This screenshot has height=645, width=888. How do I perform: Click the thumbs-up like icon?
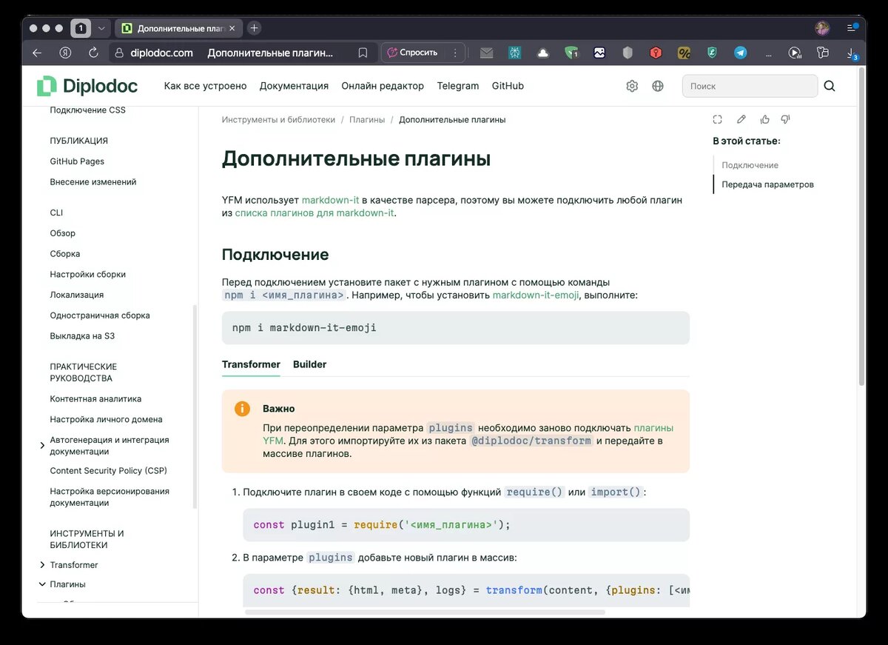pyautogui.click(x=764, y=119)
